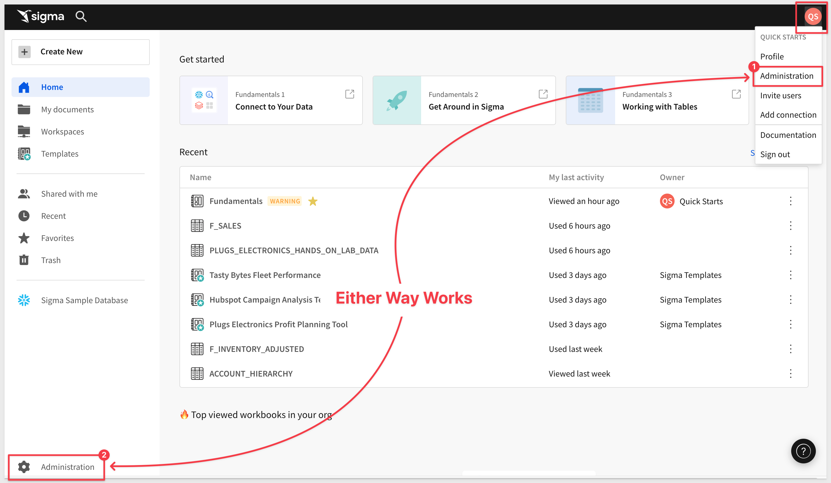831x483 pixels.
Task: Click the PLUGS_ELECTRONICS_HANDS_ON_LAB_DATA table icon
Action: coord(197,250)
